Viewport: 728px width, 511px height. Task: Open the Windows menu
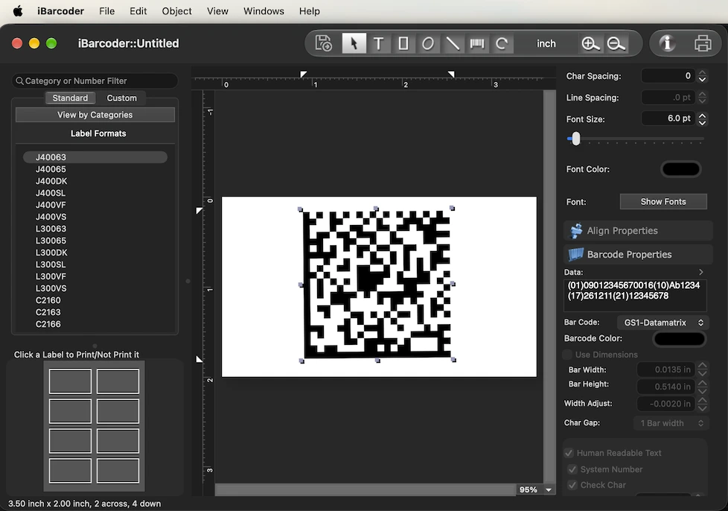(x=264, y=11)
